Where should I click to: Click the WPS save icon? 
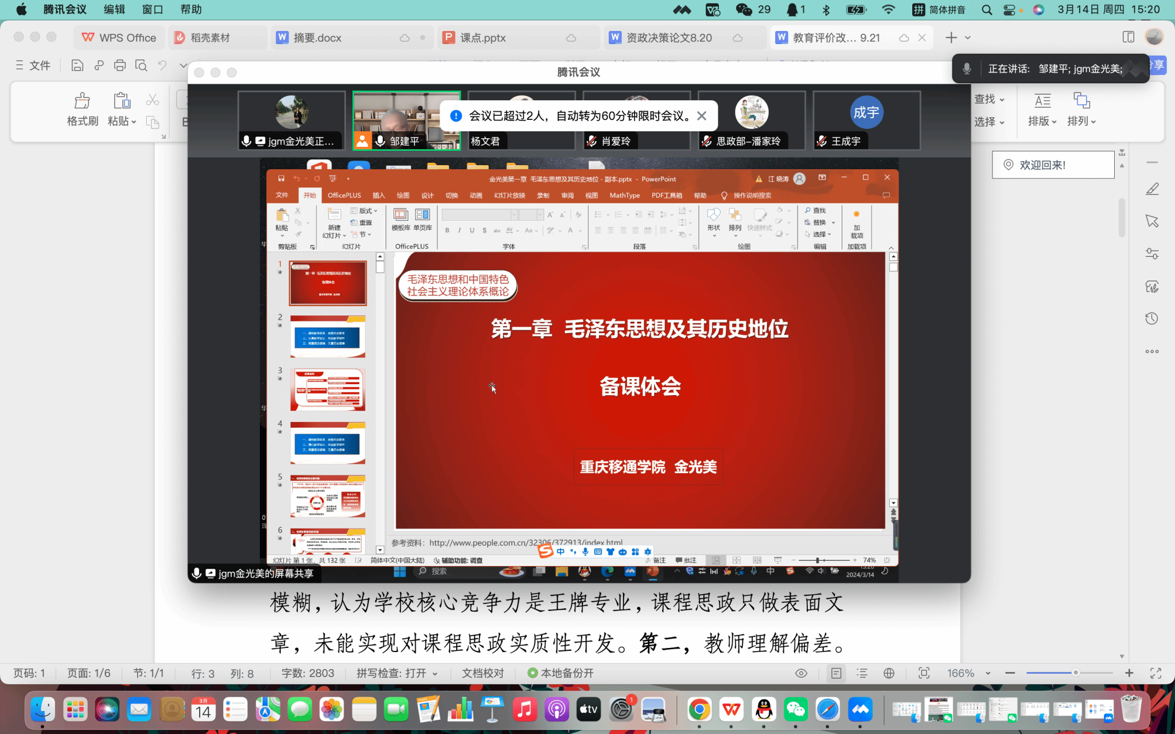point(77,65)
